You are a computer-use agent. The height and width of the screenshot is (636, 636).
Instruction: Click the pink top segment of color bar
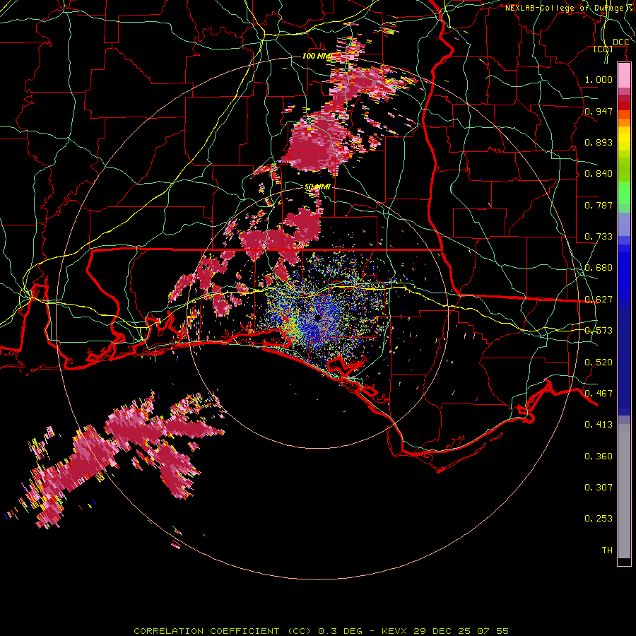(x=624, y=75)
